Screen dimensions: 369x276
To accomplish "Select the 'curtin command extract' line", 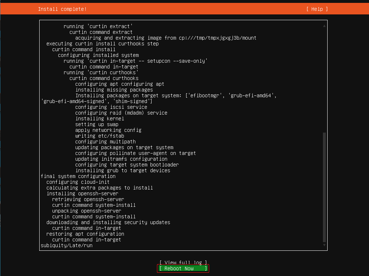I will pyautogui.click(x=101, y=32).
